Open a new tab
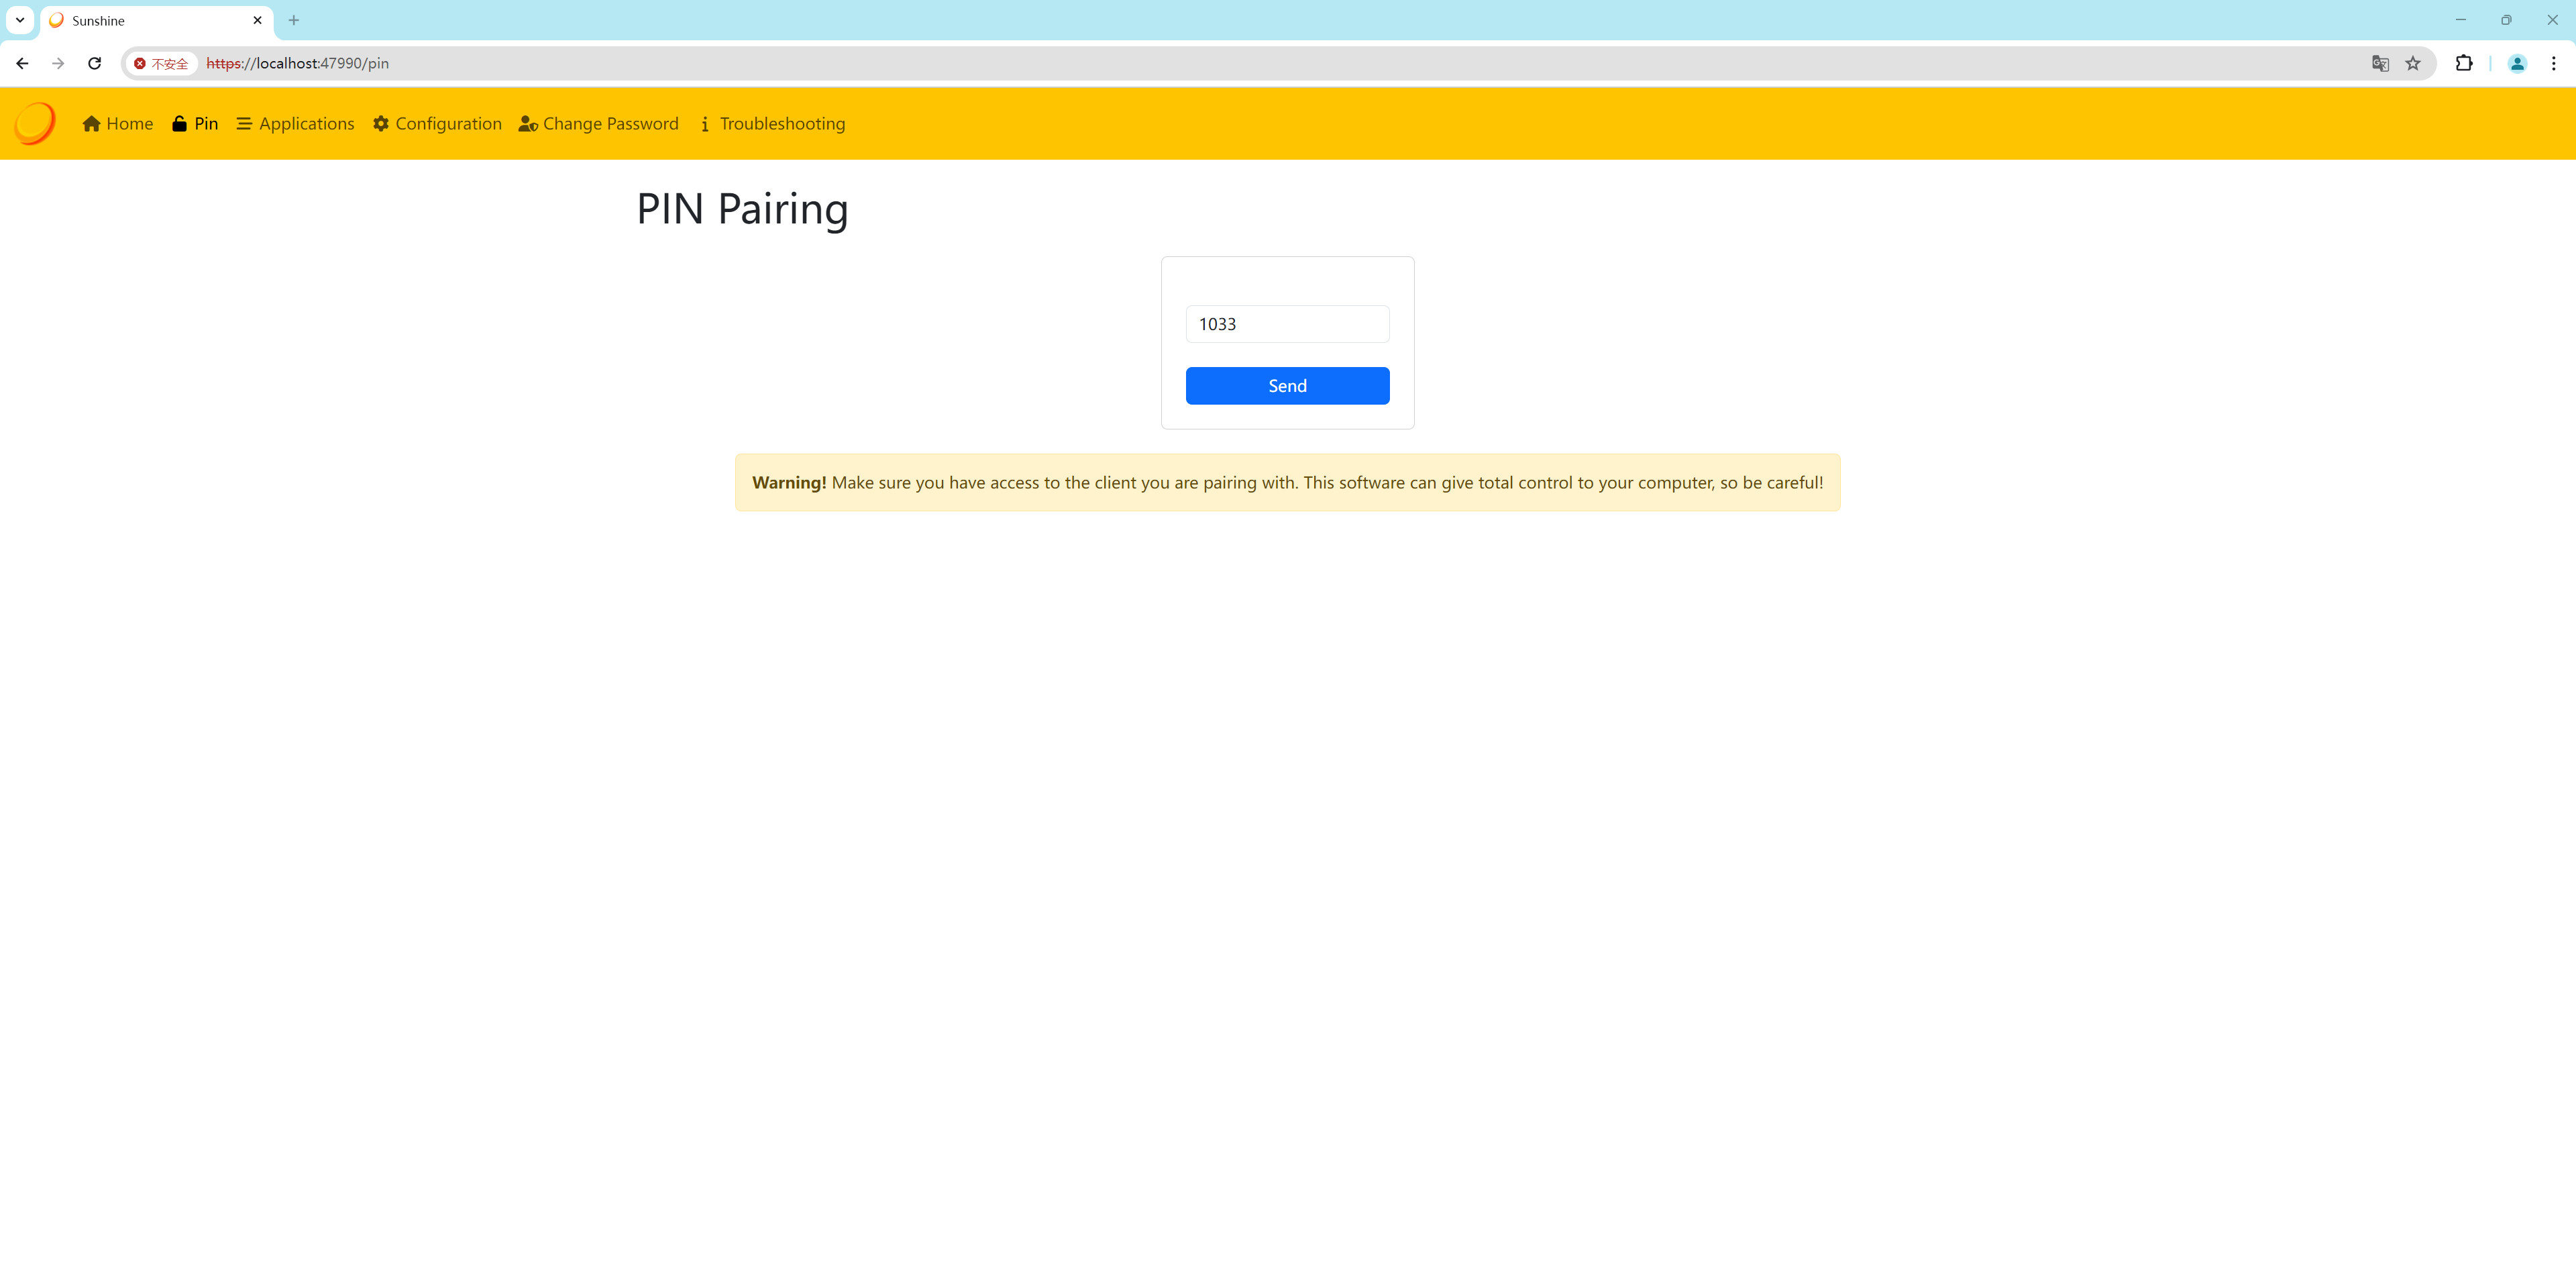Screen dimensions: 2576x1279 294,20
